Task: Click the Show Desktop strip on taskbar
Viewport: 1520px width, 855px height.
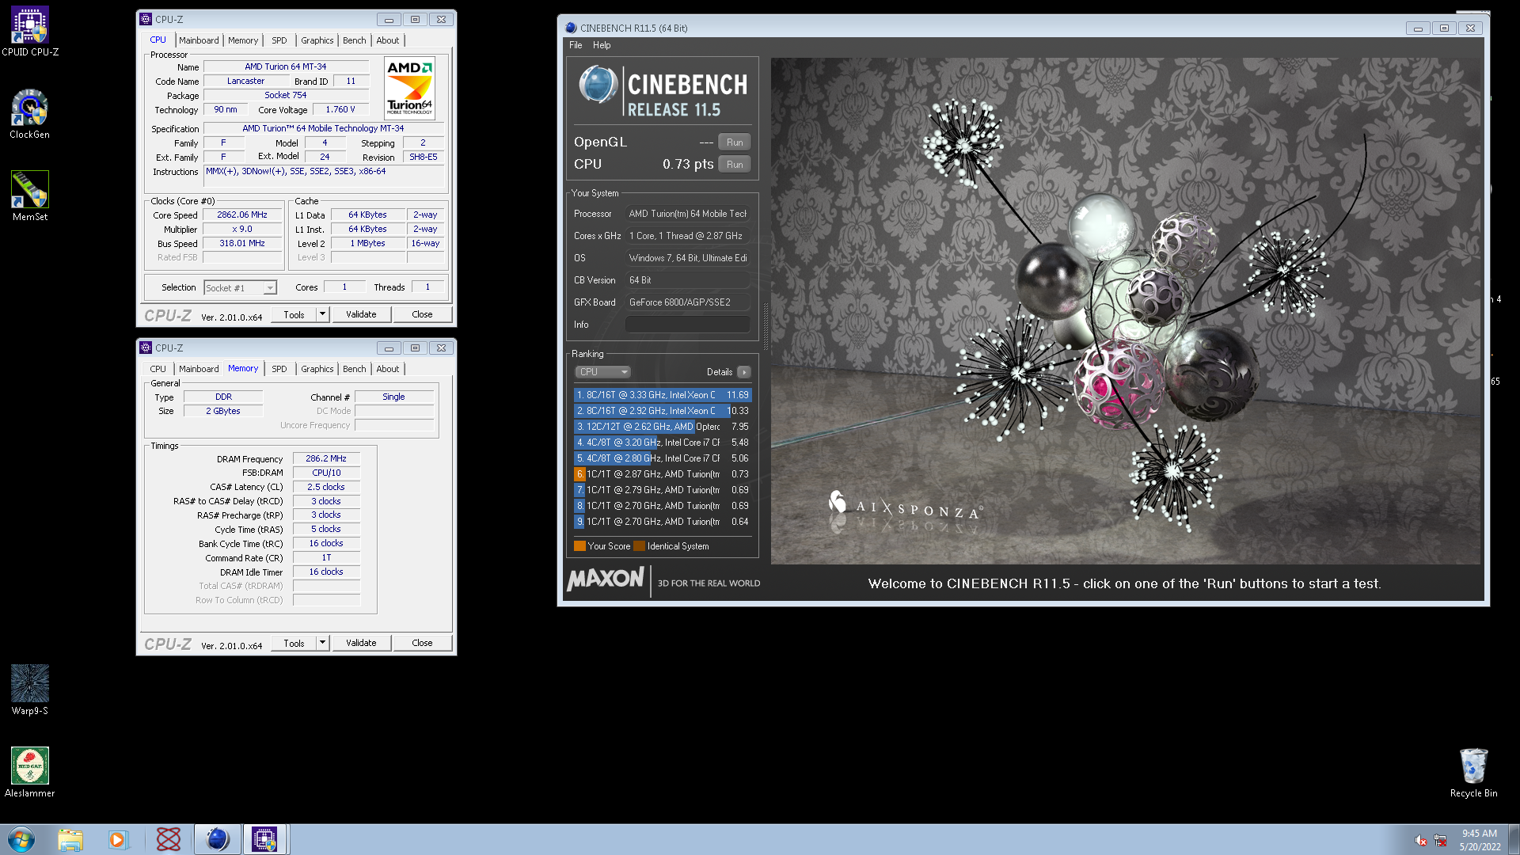Action: [1514, 839]
